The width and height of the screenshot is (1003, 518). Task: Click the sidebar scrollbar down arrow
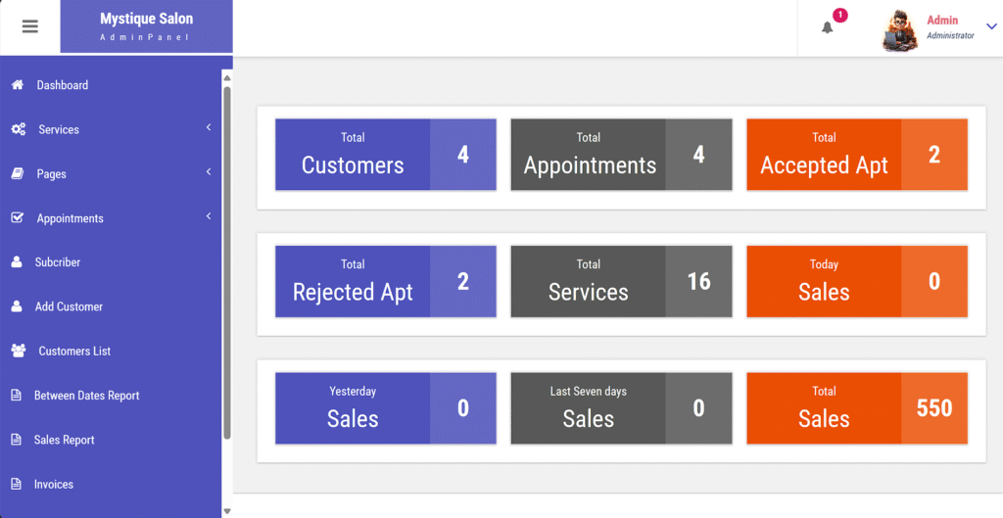(x=227, y=511)
